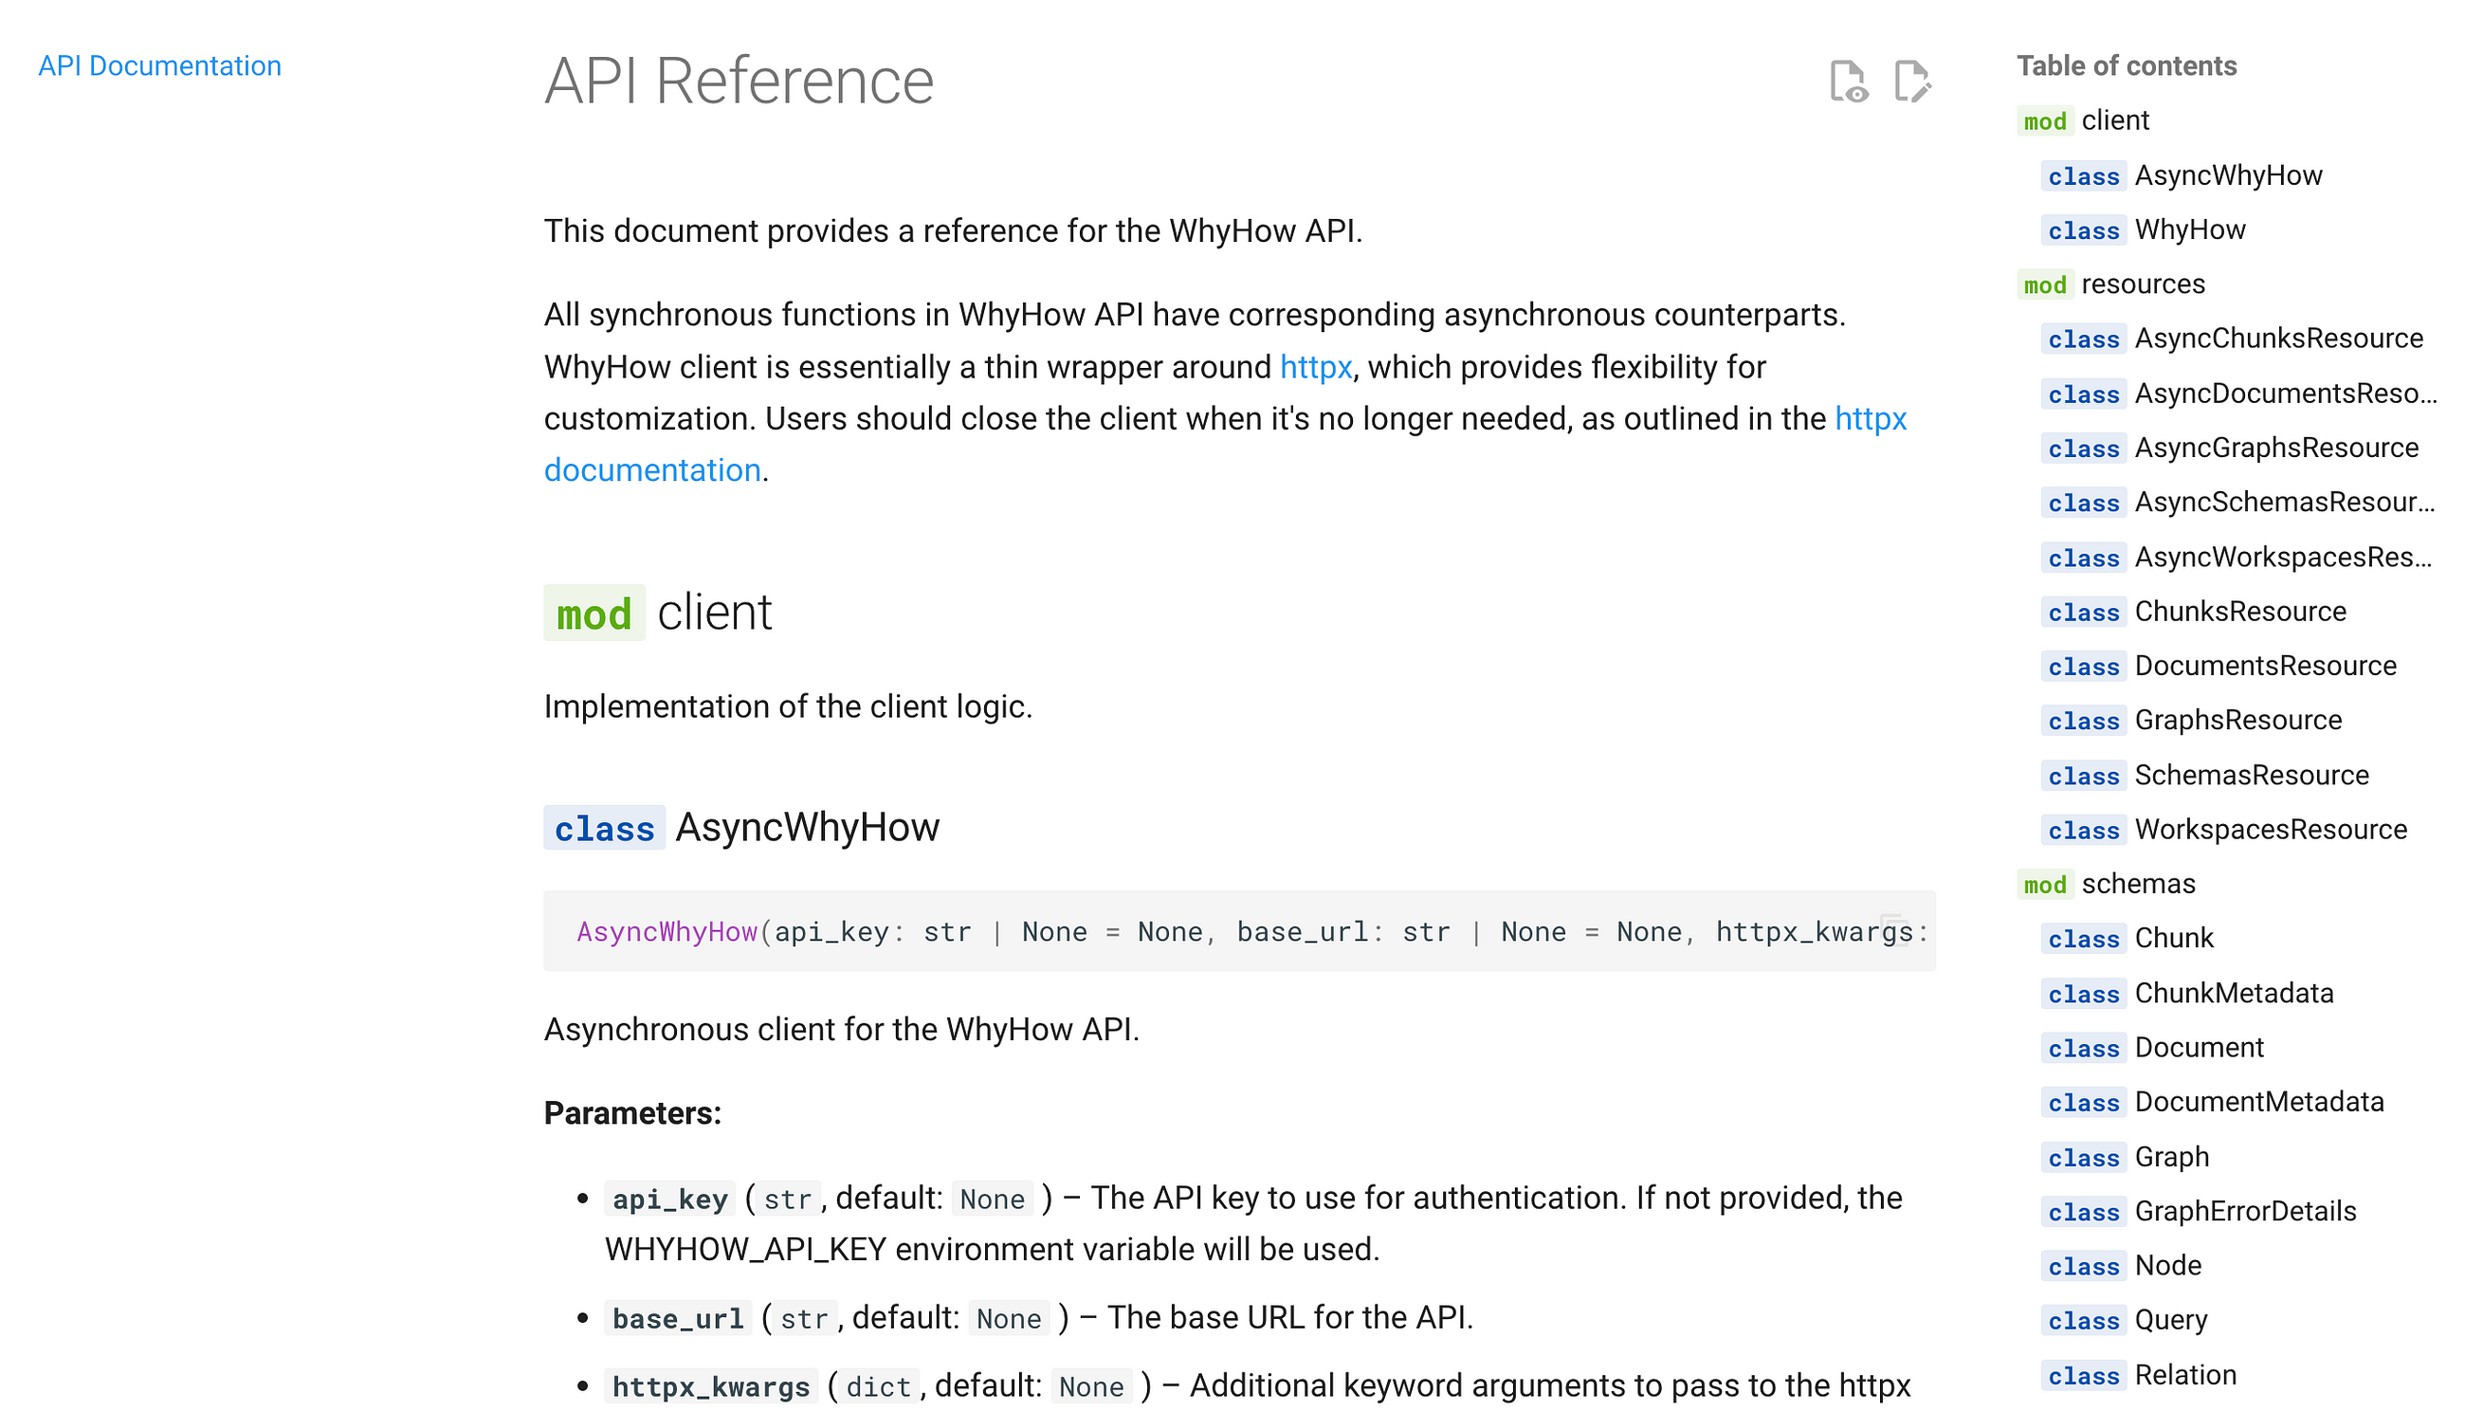Click the source code view icon

coord(1849,82)
